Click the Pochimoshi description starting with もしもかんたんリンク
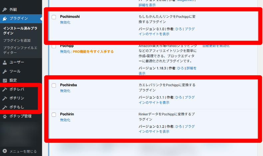This screenshot has height=156, width=263. pos(167,19)
